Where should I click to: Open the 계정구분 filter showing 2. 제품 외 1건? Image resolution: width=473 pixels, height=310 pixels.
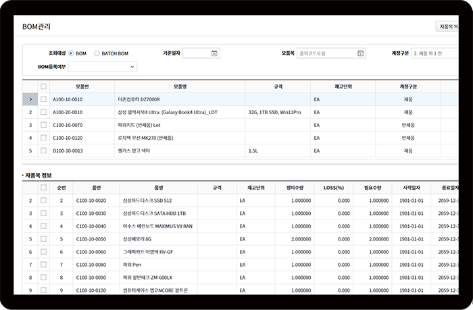pos(434,53)
